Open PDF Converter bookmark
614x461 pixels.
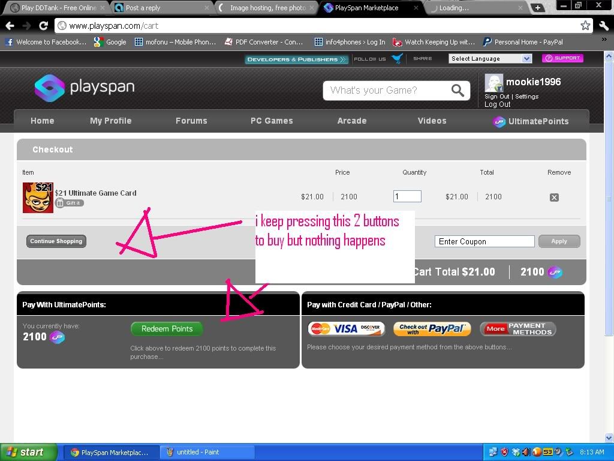pyautogui.click(x=264, y=42)
